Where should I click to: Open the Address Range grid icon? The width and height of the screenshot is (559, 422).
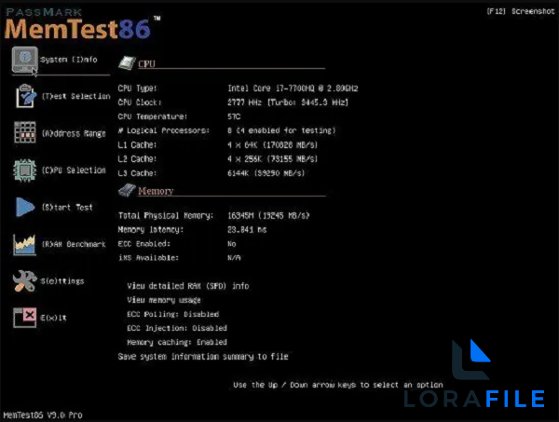tap(25, 132)
